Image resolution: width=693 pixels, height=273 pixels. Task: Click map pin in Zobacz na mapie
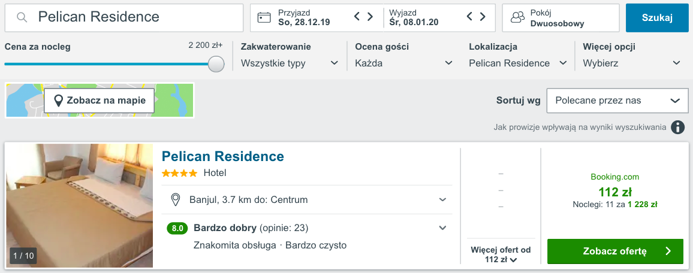point(58,101)
